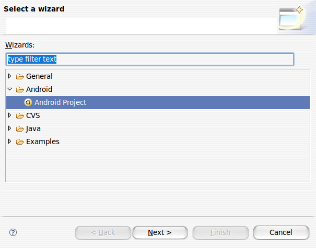Expand the Java category arrow
The height and width of the screenshot is (248, 316).
click(9, 128)
